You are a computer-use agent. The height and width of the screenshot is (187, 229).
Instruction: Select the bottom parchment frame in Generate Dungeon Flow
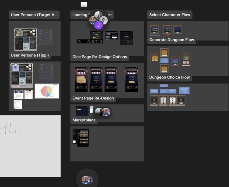[164, 69]
